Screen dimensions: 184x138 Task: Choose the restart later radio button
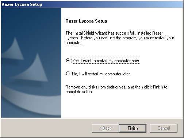pos(68,74)
